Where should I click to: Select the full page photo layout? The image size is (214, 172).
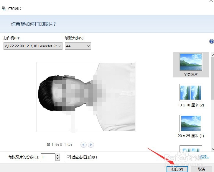pos(191,65)
